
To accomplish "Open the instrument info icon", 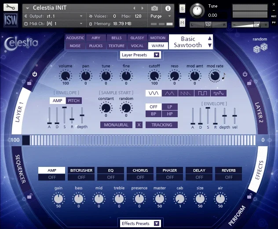I will (x=168, y=8).
